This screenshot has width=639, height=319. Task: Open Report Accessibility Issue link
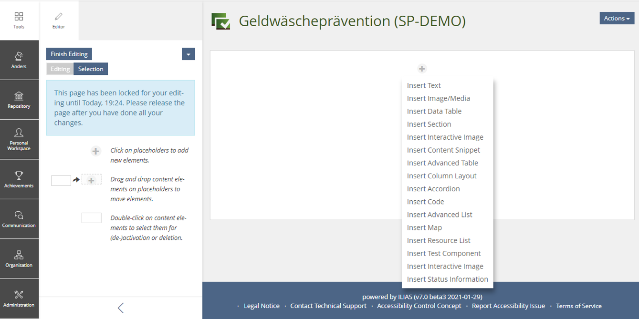[508, 306]
